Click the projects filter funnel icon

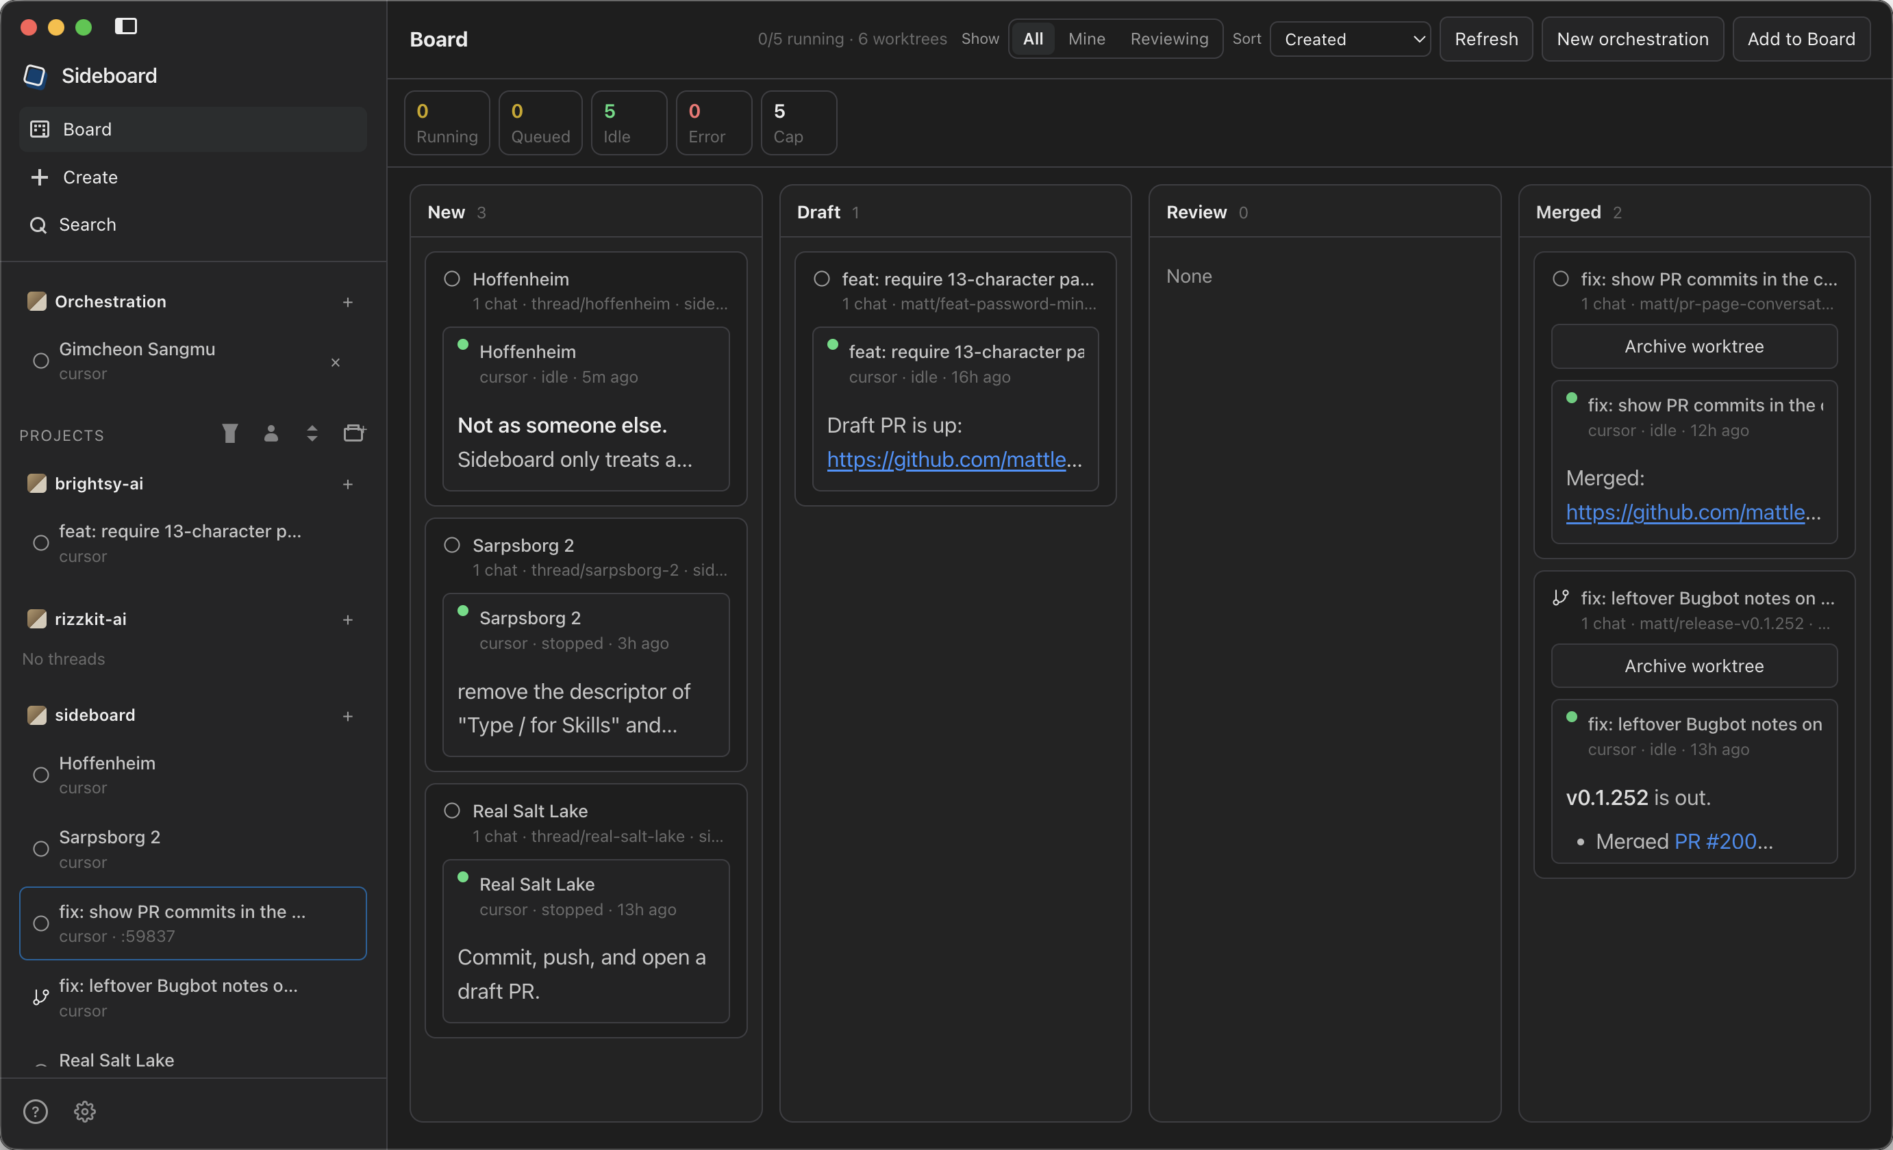229,434
